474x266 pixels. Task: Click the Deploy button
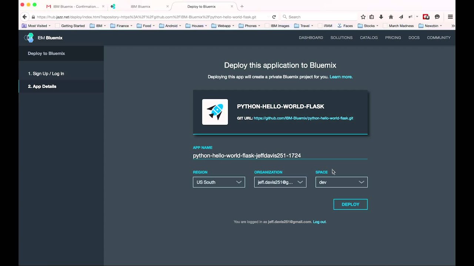(x=350, y=204)
